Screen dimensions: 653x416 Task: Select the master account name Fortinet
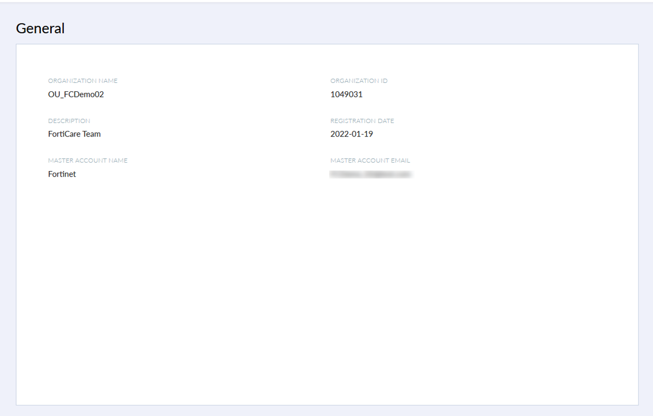[x=62, y=174]
